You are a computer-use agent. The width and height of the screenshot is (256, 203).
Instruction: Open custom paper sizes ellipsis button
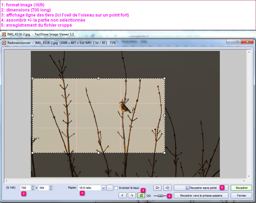tap(110, 188)
